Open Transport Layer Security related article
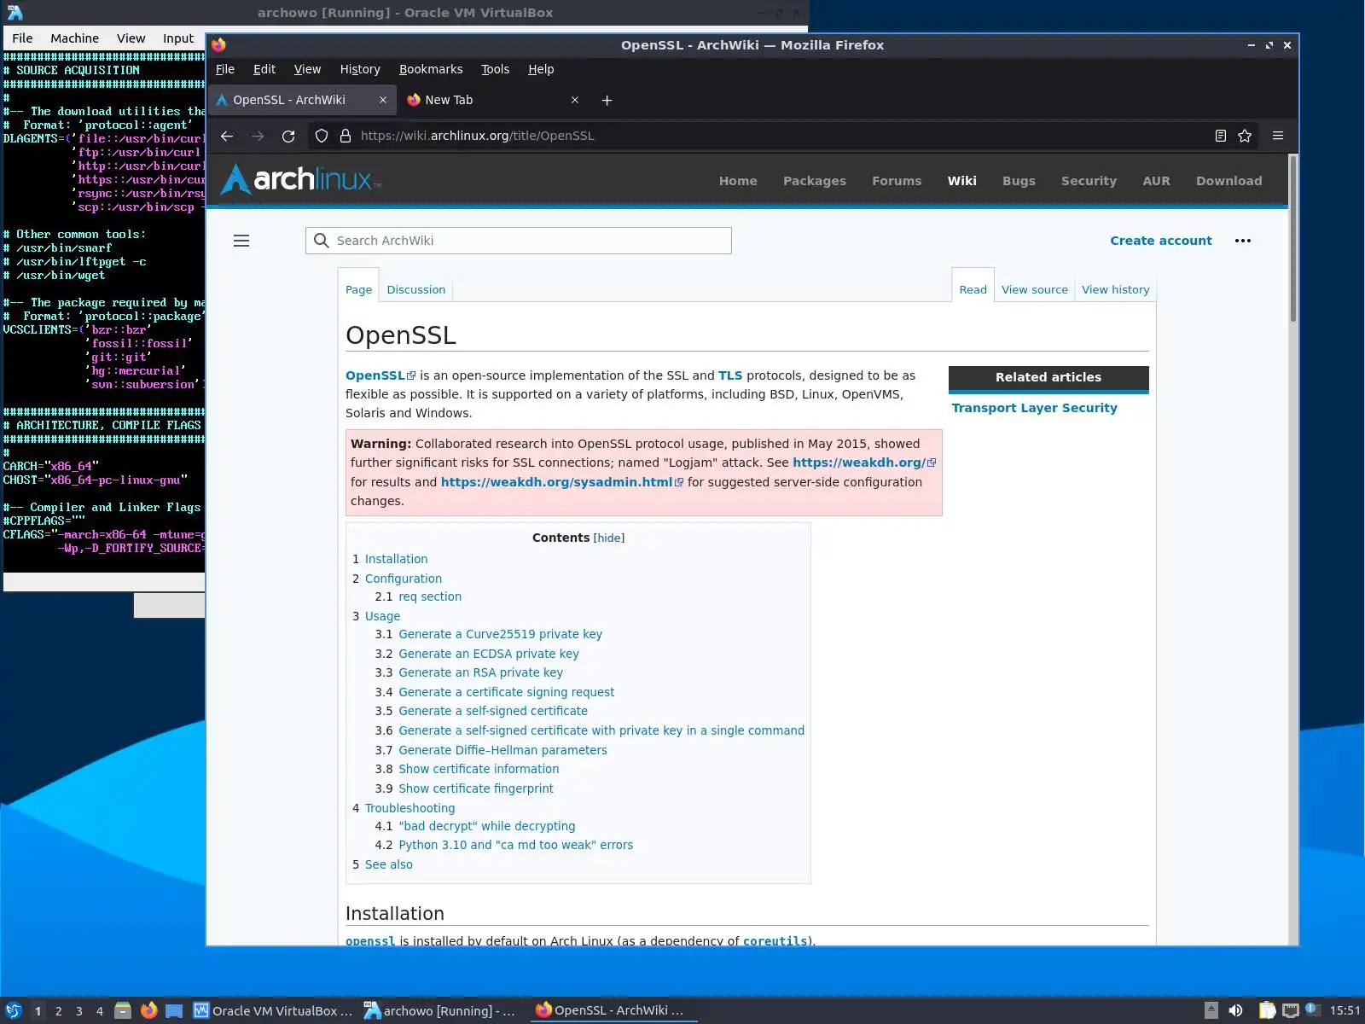 coord(1034,408)
